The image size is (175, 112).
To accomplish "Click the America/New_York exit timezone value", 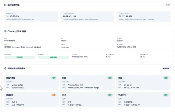I will 80,57.
